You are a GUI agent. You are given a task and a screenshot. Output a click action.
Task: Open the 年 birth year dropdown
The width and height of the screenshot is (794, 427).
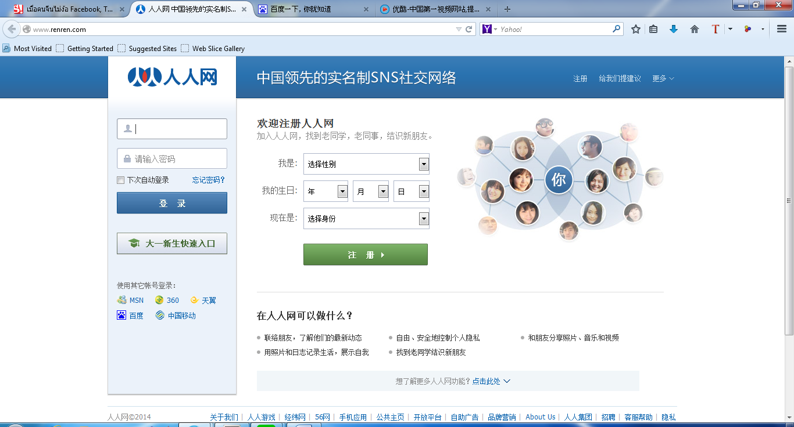coord(326,191)
